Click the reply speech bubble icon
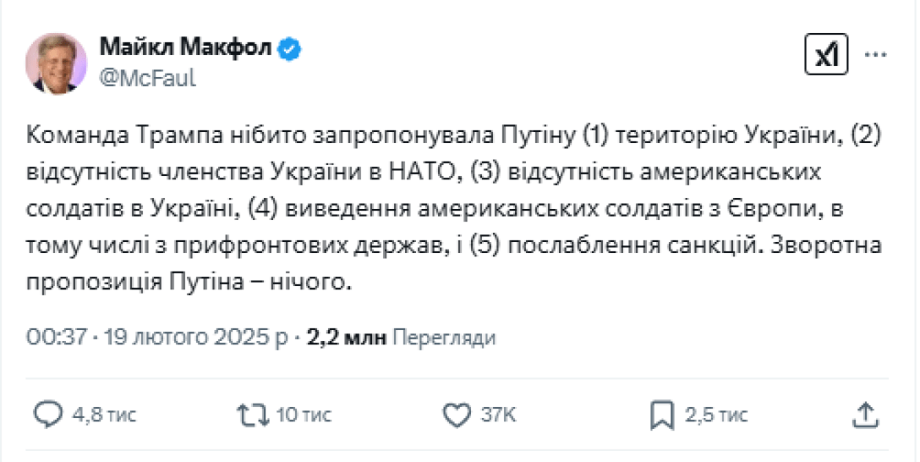Image resolution: width=920 pixels, height=462 pixels. pyautogui.click(x=48, y=414)
